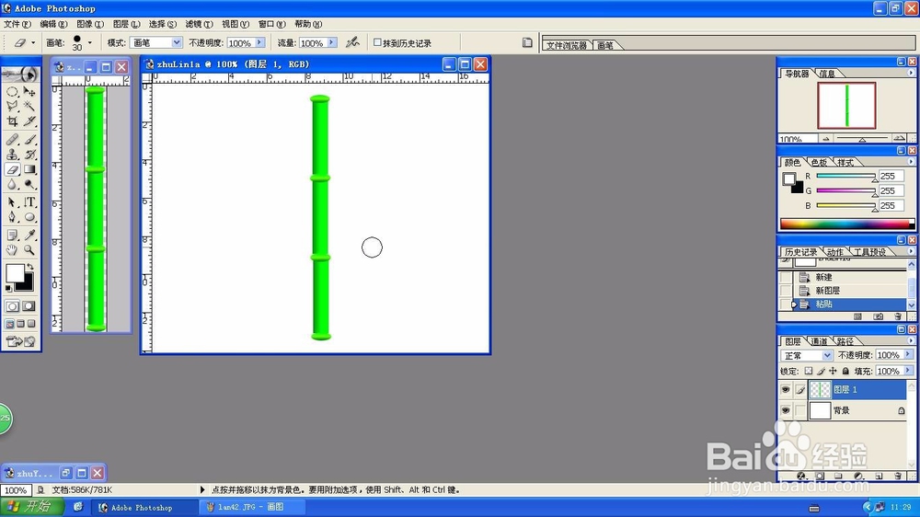920x517 pixels.
Task: Toggle lock all in Layers panel
Action: point(845,371)
